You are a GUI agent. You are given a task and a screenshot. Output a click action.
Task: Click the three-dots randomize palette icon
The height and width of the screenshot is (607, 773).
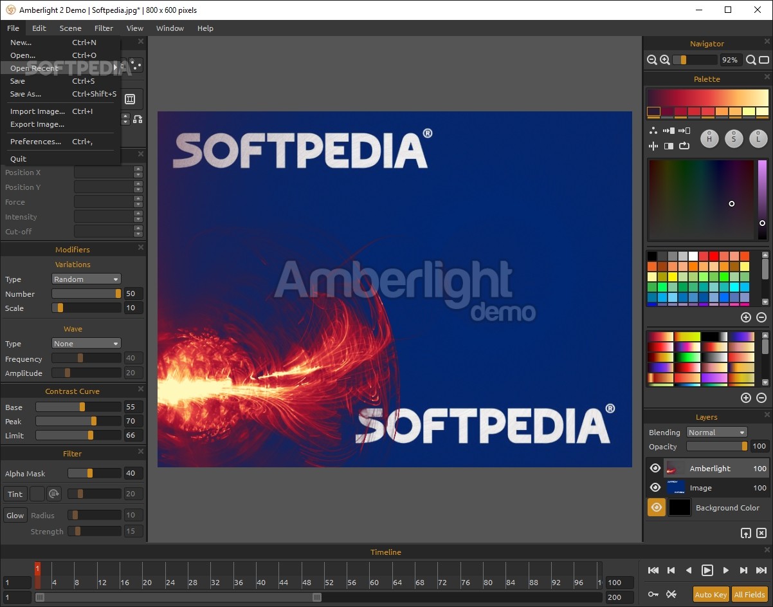653,131
